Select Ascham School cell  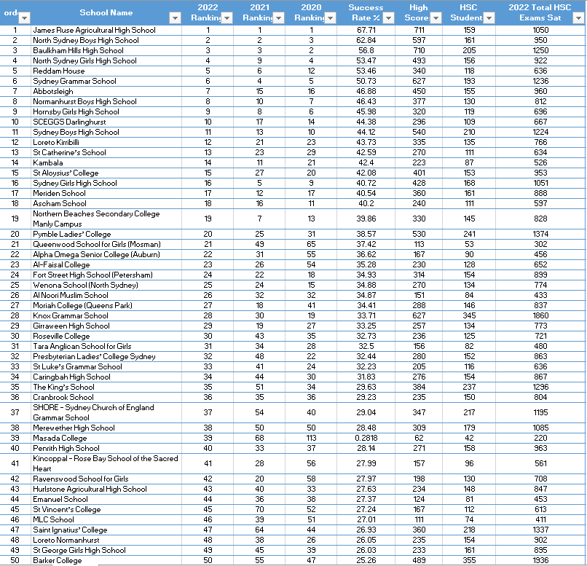coord(106,203)
